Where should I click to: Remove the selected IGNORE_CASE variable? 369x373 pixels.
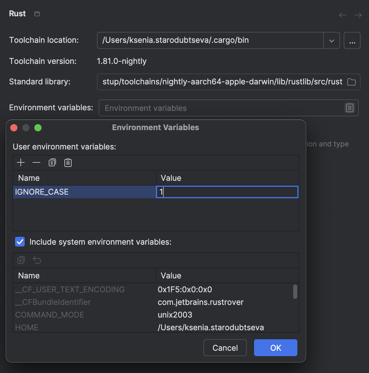pyautogui.click(x=36, y=162)
